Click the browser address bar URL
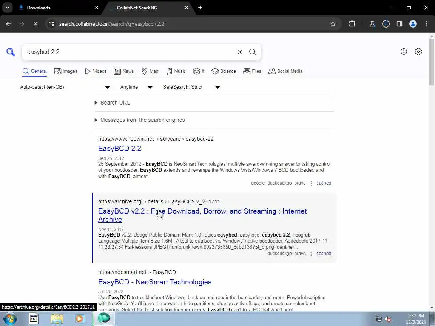 point(111,24)
